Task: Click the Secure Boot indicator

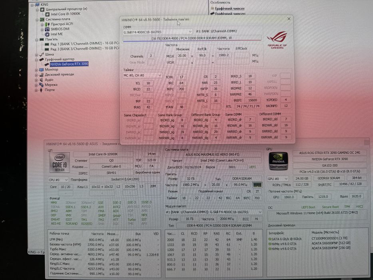Action: [x=330, y=207]
